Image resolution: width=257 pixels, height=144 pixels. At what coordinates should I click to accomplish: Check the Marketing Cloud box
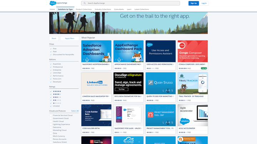[x=51, y=130]
